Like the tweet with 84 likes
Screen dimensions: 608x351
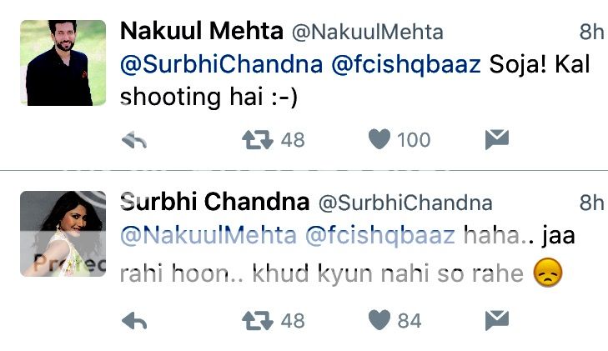coord(379,319)
